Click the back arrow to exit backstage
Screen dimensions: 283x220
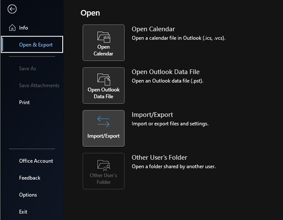(12, 9)
